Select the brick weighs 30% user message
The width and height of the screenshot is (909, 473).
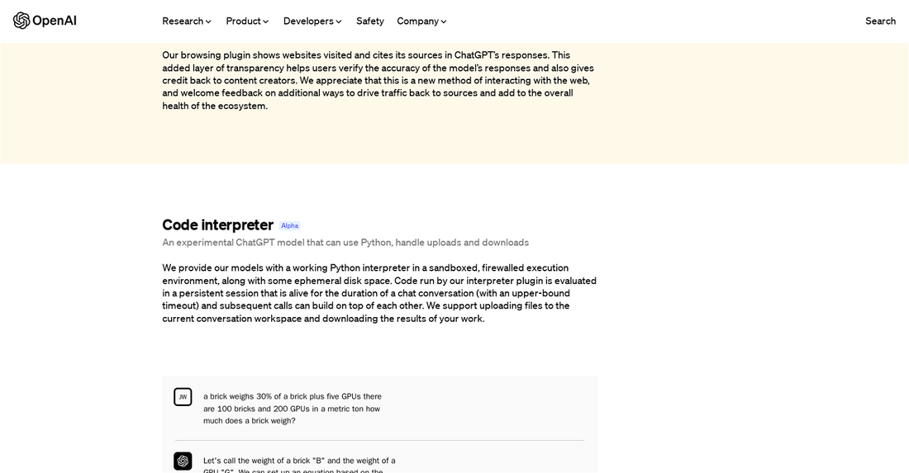[x=293, y=408]
